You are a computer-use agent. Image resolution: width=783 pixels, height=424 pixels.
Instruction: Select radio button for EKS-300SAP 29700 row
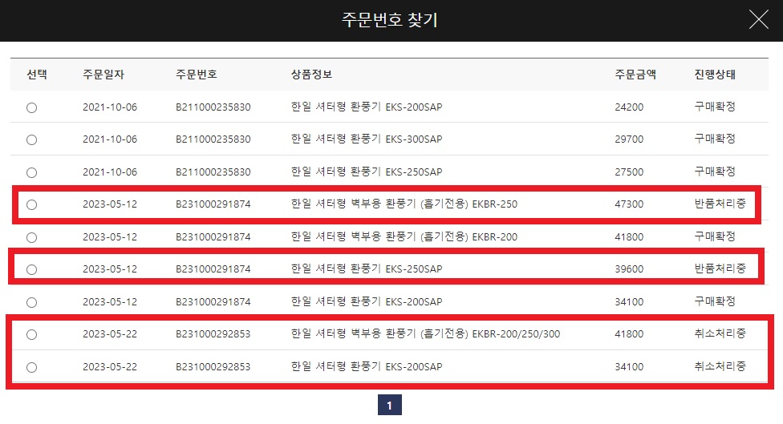(x=31, y=139)
